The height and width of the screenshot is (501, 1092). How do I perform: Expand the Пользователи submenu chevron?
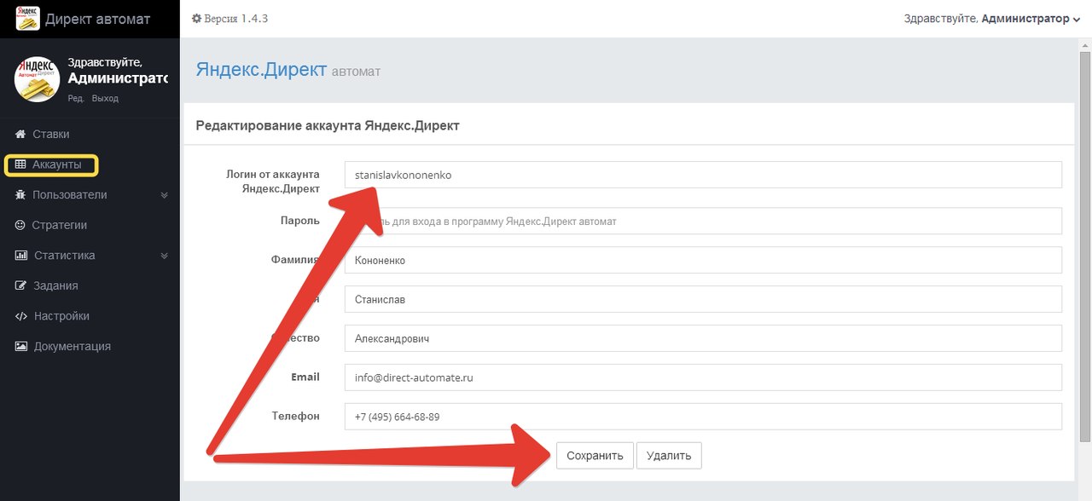165,195
